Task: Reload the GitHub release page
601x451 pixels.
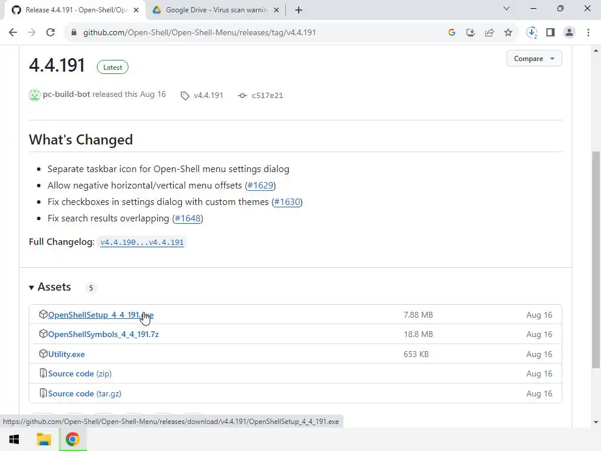Action: [50, 33]
